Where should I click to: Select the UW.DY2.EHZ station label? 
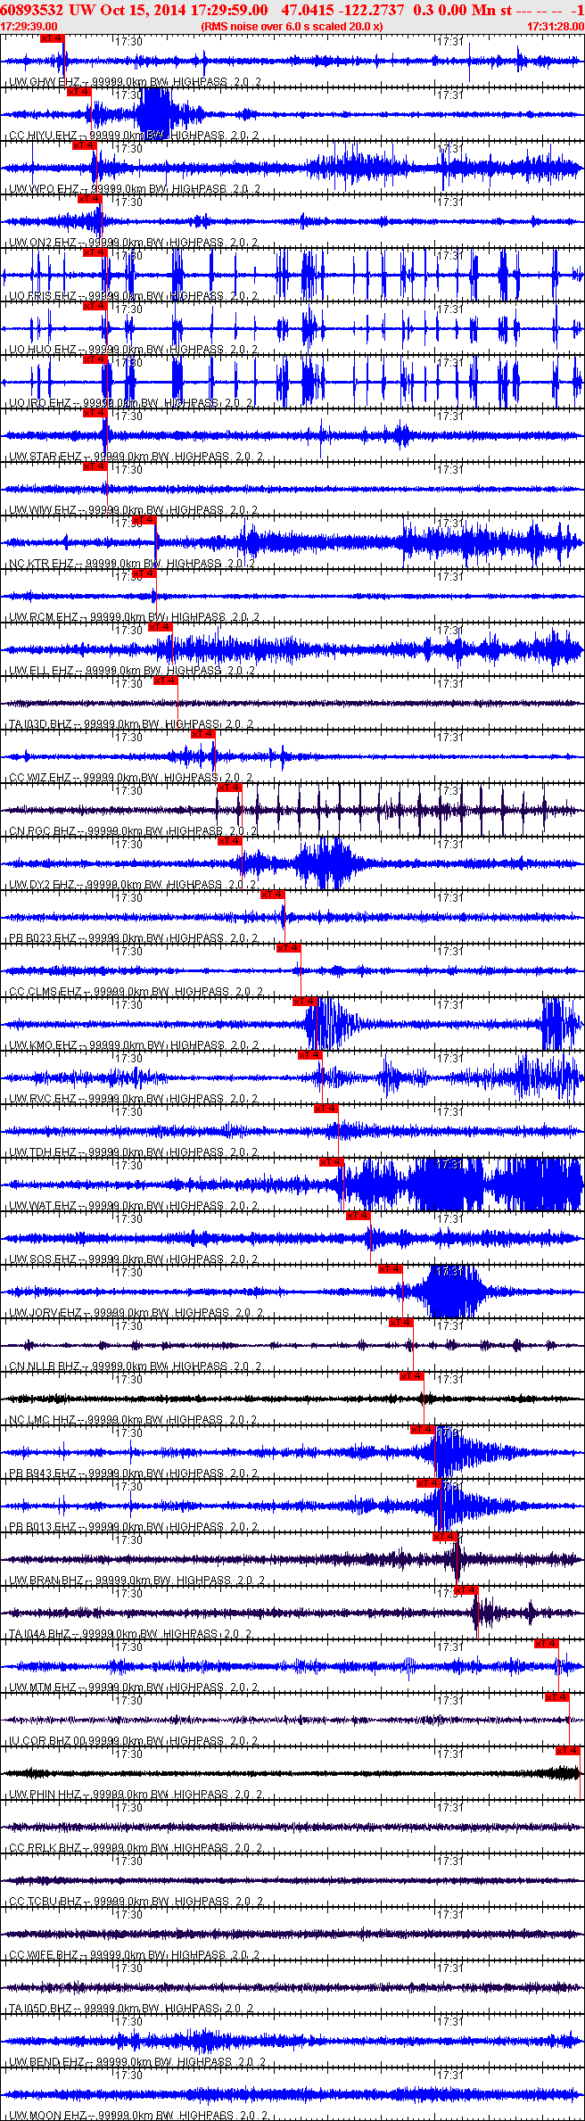(x=45, y=885)
